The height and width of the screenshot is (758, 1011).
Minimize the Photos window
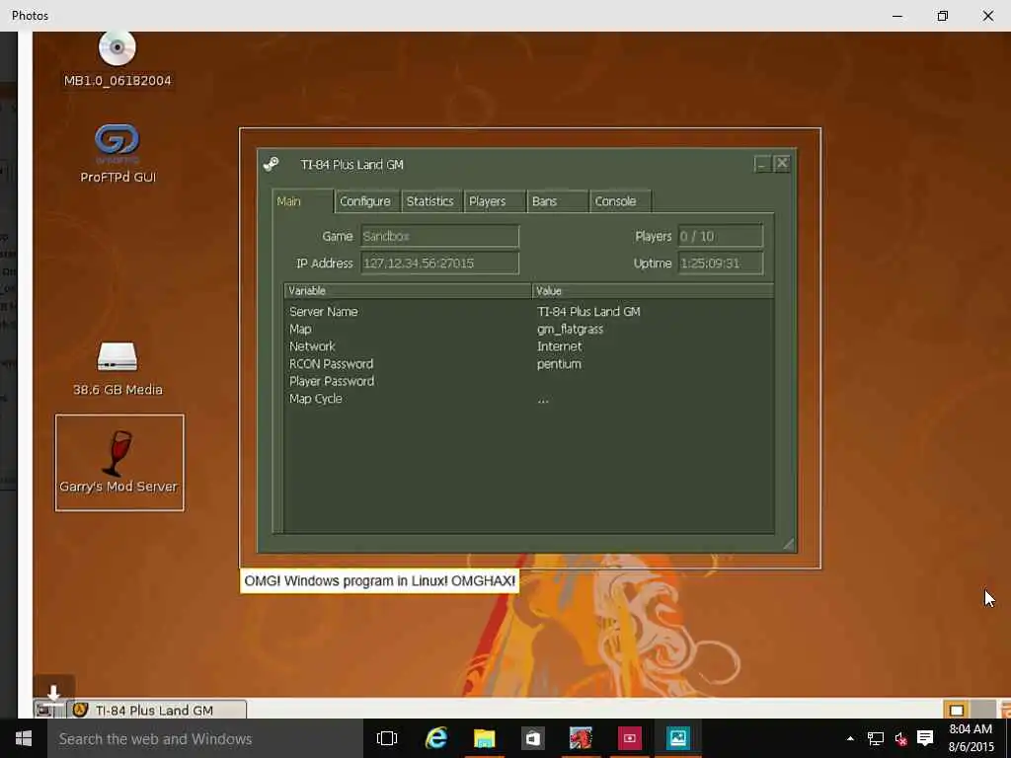[896, 16]
